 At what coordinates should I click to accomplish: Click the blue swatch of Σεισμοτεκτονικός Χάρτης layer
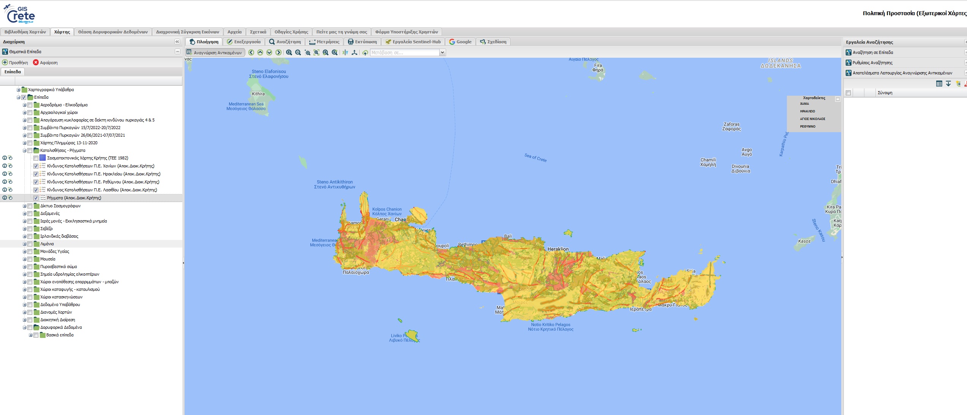coord(43,158)
